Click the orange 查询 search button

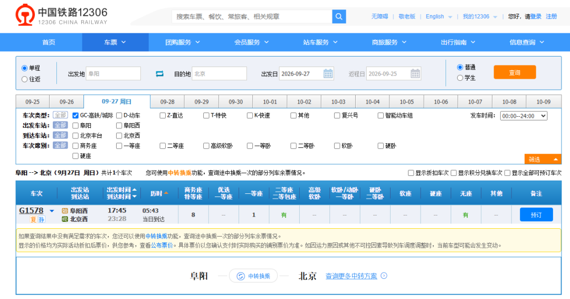click(x=515, y=72)
